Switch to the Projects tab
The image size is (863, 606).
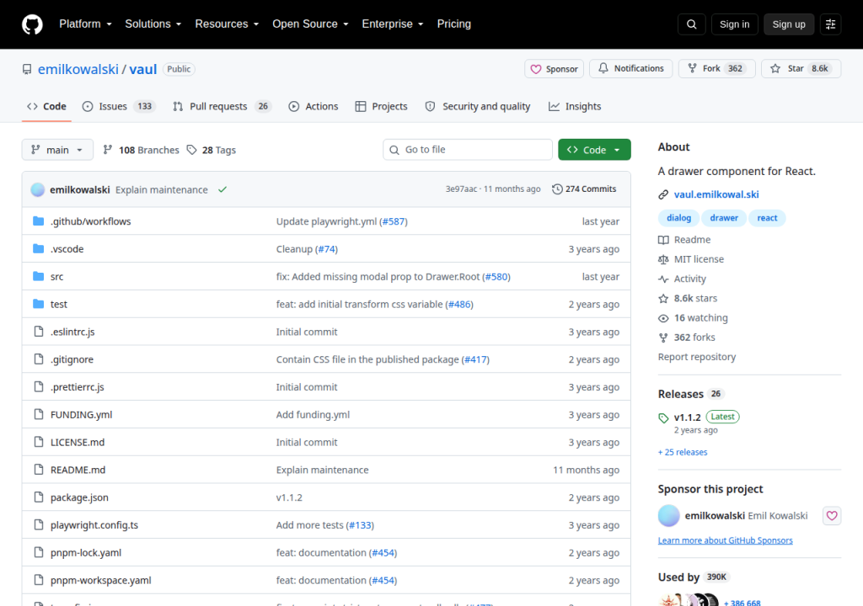click(382, 106)
